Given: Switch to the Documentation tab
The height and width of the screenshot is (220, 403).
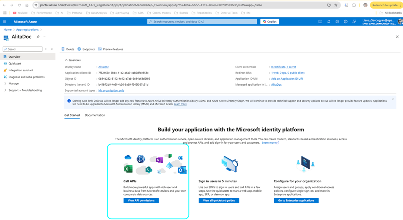Looking at the screenshot, I should point(95,115).
